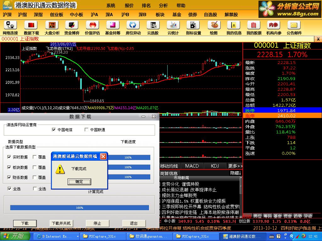The height and width of the screenshot is (241, 322).
Task: Click the 校讯通 folder taskbar item
Action: click(149, 236)
